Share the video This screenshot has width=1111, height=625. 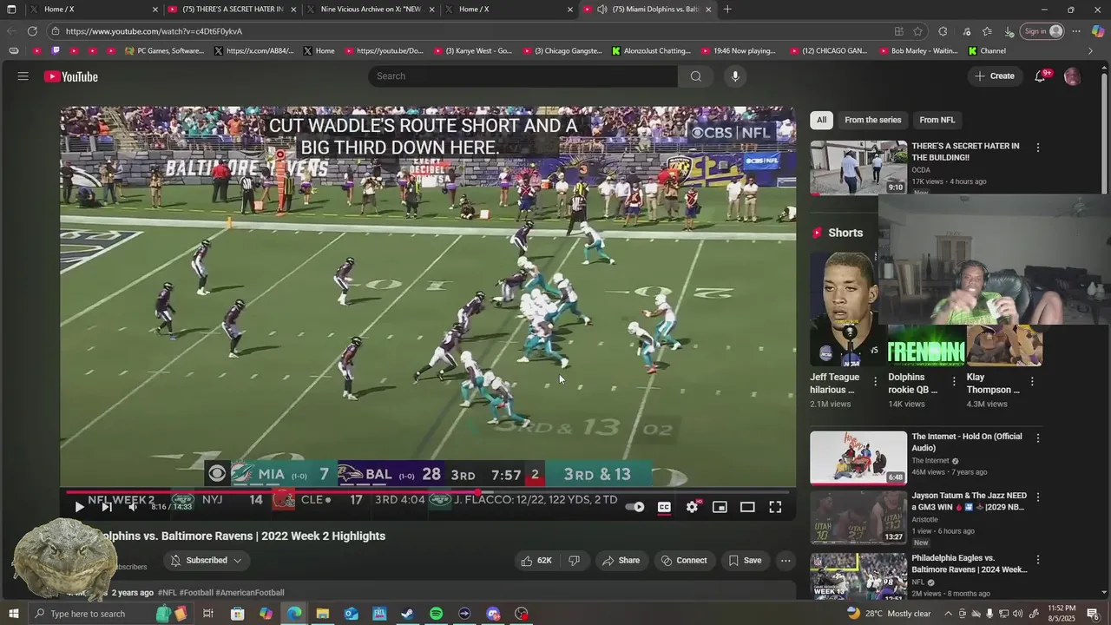[621, 561]
